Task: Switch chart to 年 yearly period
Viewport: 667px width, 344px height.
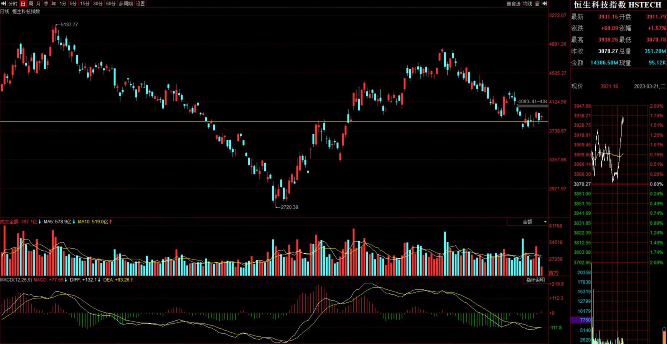Action: (54, 3)
